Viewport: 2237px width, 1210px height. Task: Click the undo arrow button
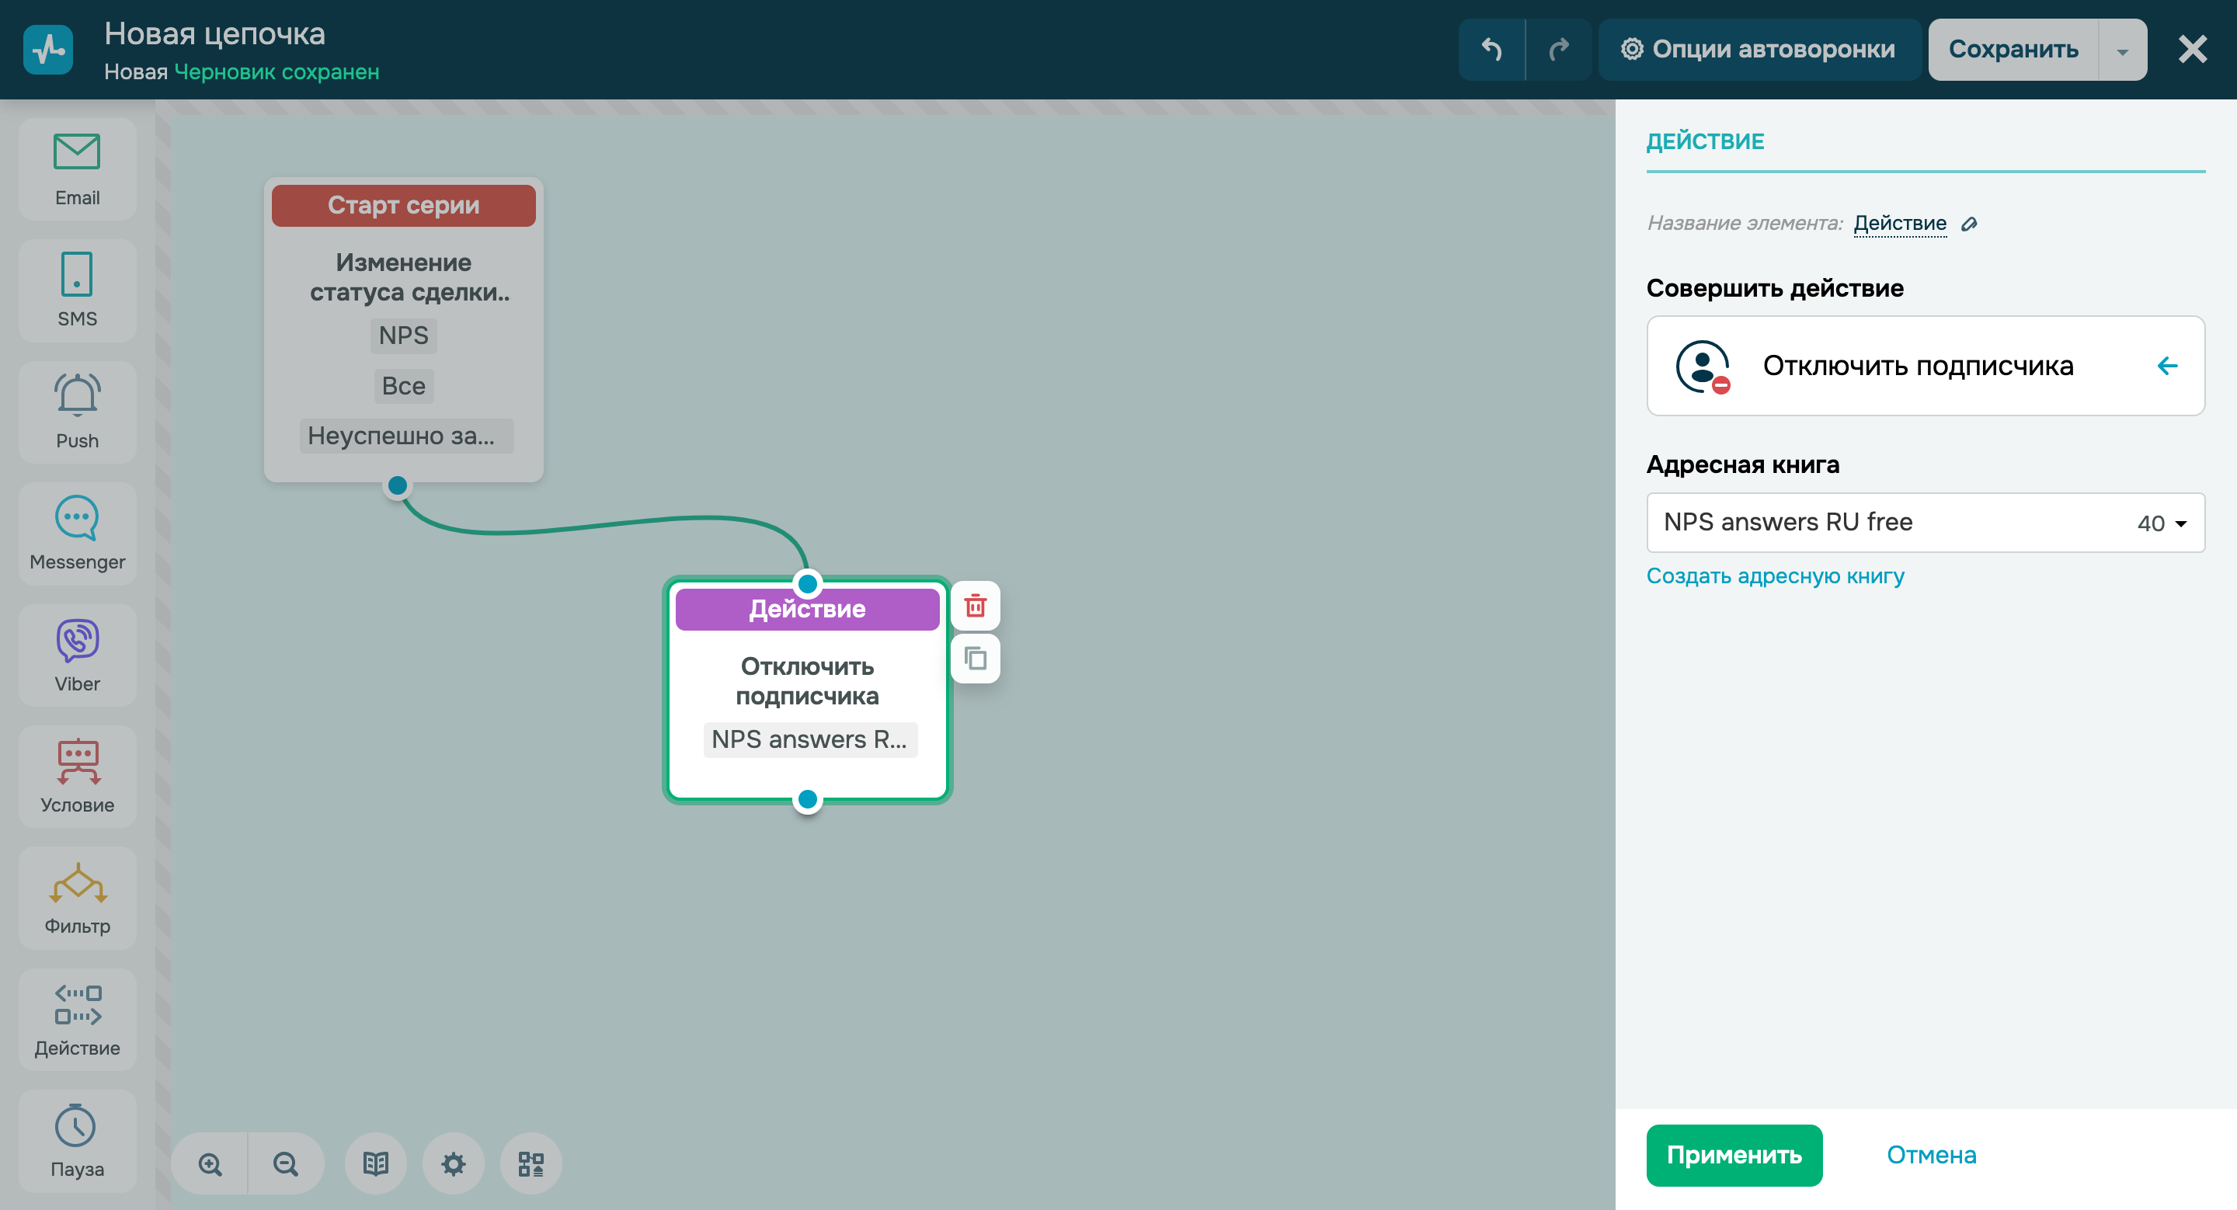point(1491,50)
